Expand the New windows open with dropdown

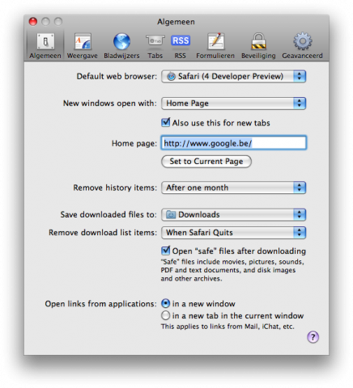tap(233, 103)
